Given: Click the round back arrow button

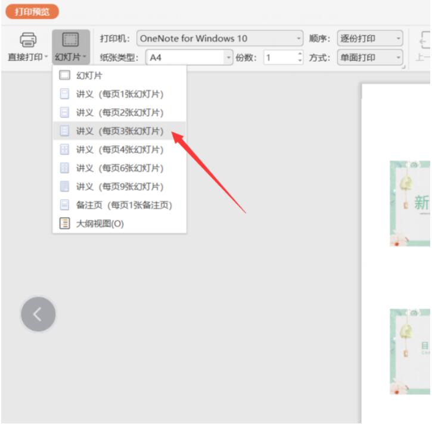Looking at the screenshot, I should click(38, 314).
